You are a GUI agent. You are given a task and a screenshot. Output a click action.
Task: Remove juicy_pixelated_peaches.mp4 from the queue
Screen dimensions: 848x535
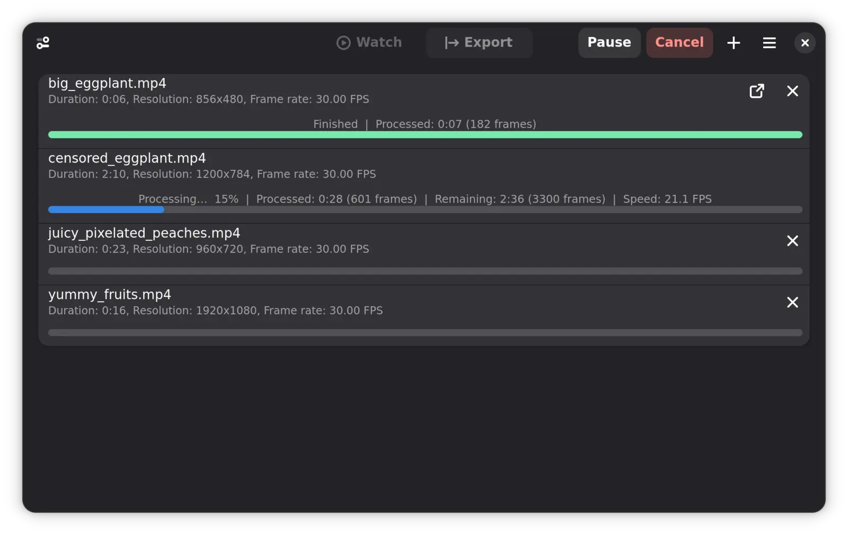pos(792,241)
